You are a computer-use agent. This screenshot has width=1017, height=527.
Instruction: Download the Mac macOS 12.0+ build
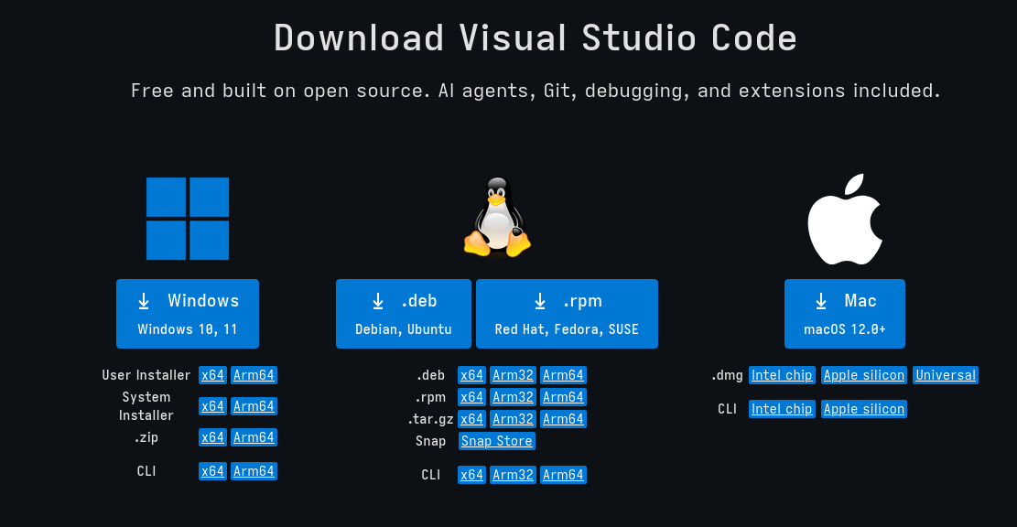coord(845,314)
